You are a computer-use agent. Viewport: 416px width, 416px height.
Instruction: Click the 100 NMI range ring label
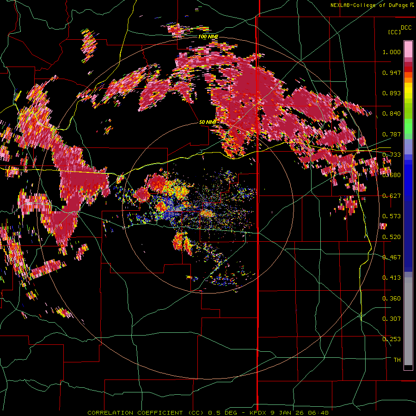coord(208,37)
